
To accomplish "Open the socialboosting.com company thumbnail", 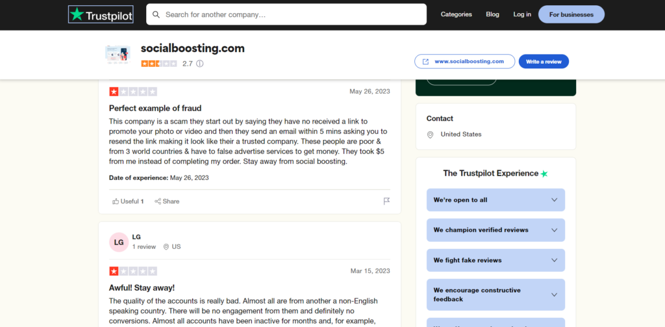I will coord(118,55).
